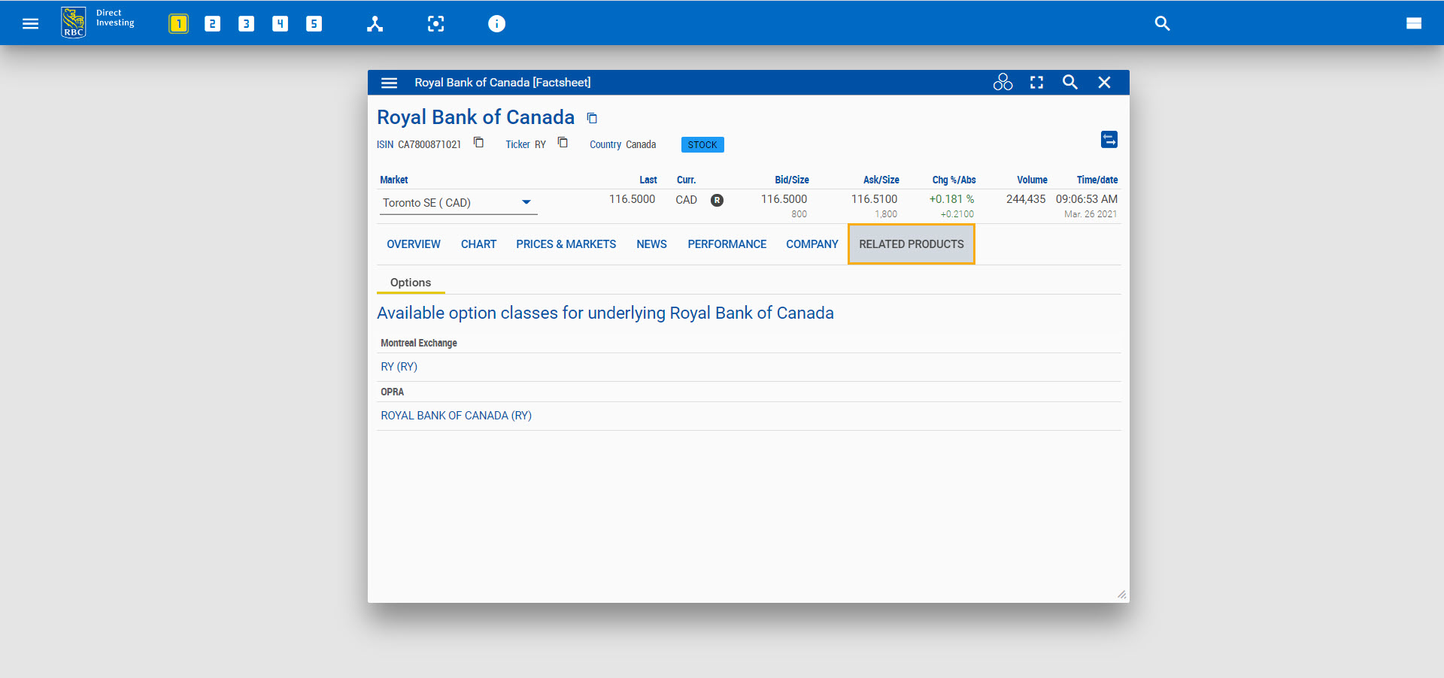
Task: Open search inside the factsheet window
Action: pyautogui.click(x=1069, y=83)
